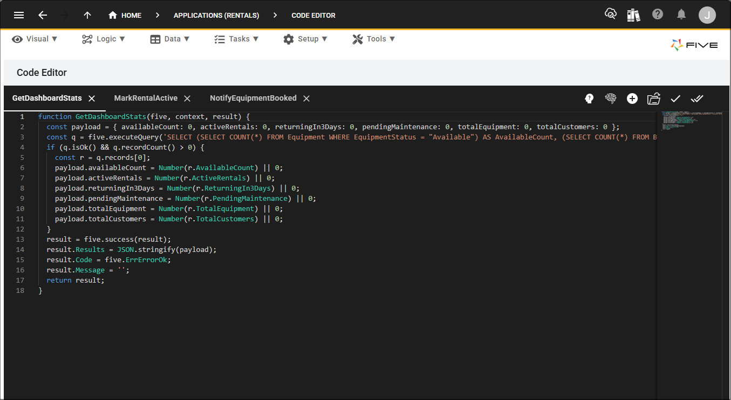
Task: Click 'result.Message' on line 16
Action: [76, 270]
